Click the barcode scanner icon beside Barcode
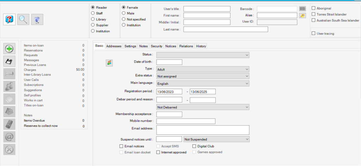Viewport: 361px width, 166px height. (302, 9)
